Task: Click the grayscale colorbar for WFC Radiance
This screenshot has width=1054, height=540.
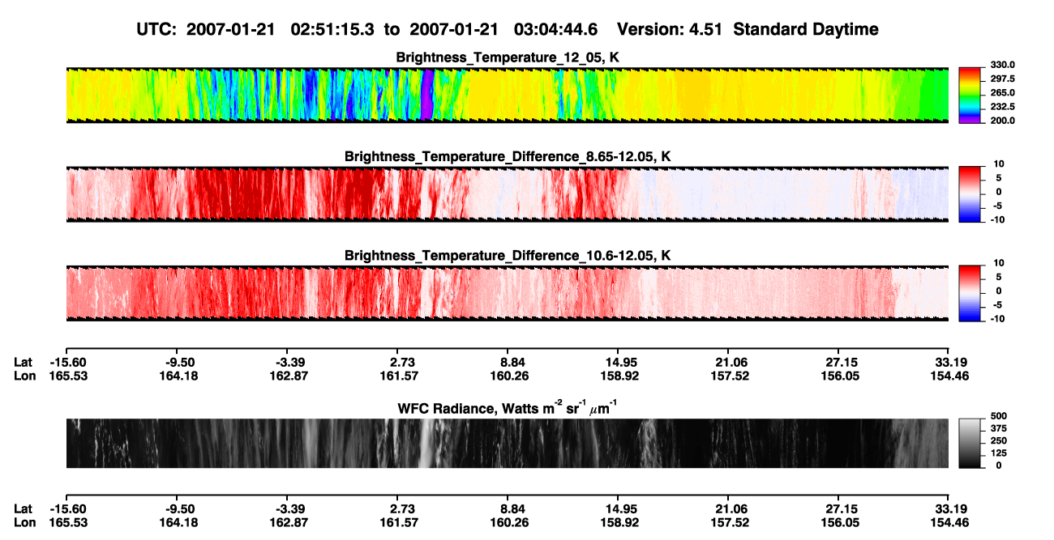Action: [x=970, y=443]
